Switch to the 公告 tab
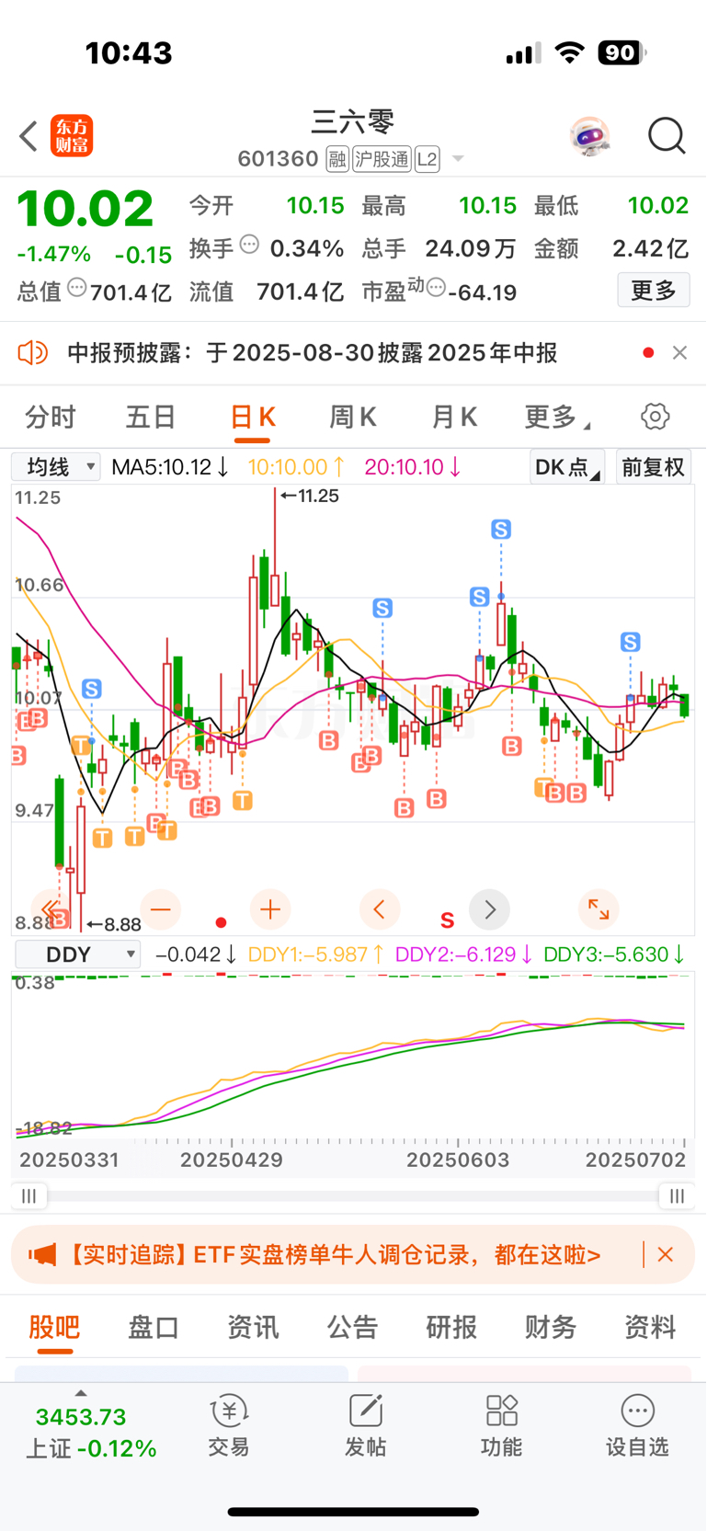 pos(352,1327)
